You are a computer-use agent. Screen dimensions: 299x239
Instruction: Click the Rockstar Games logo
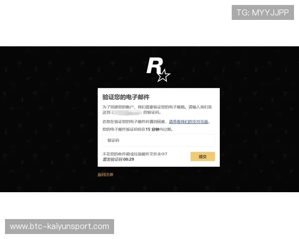click(158, 70)
